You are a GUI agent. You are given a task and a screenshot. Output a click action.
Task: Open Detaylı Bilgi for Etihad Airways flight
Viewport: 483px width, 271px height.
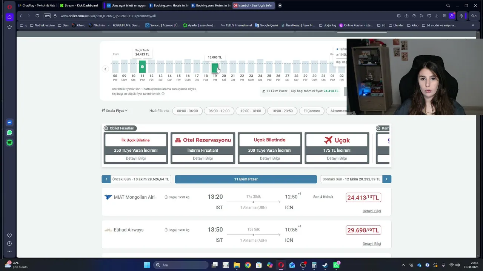pos(372,244)
